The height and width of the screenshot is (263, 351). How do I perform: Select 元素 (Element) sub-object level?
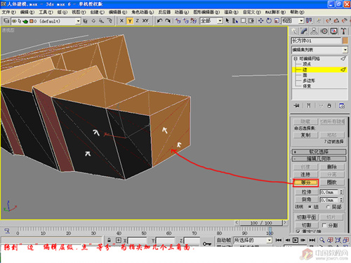[307, 86]
